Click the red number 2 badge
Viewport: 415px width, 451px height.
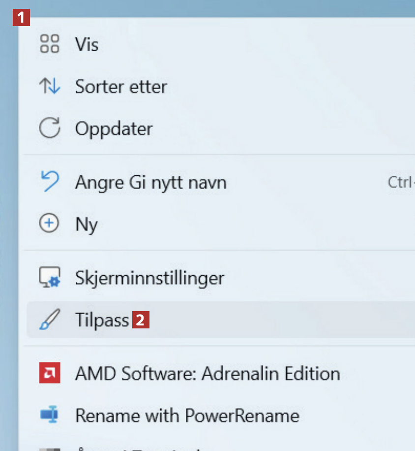click(x=140, y=321)
